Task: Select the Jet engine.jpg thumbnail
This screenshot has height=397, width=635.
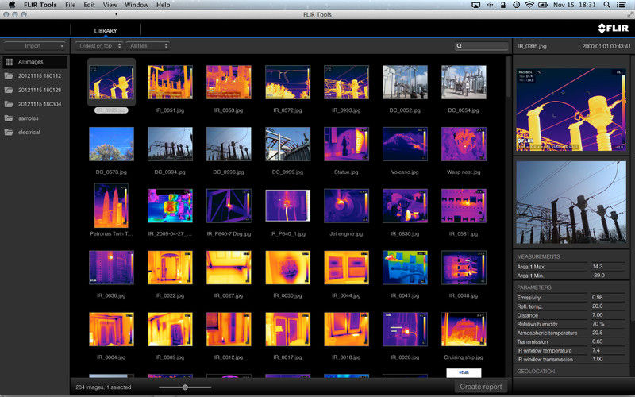Action: (x=346, y=206)
